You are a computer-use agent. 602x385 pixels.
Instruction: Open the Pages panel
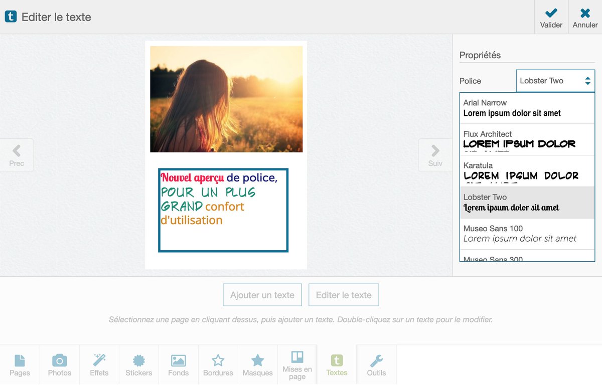(20, 364)
